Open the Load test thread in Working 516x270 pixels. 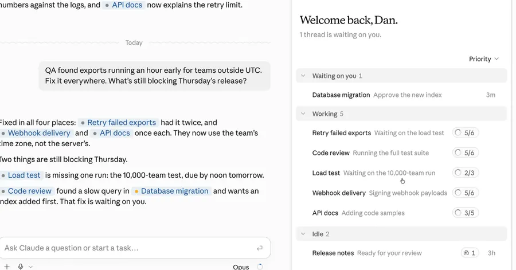[401, 173]
